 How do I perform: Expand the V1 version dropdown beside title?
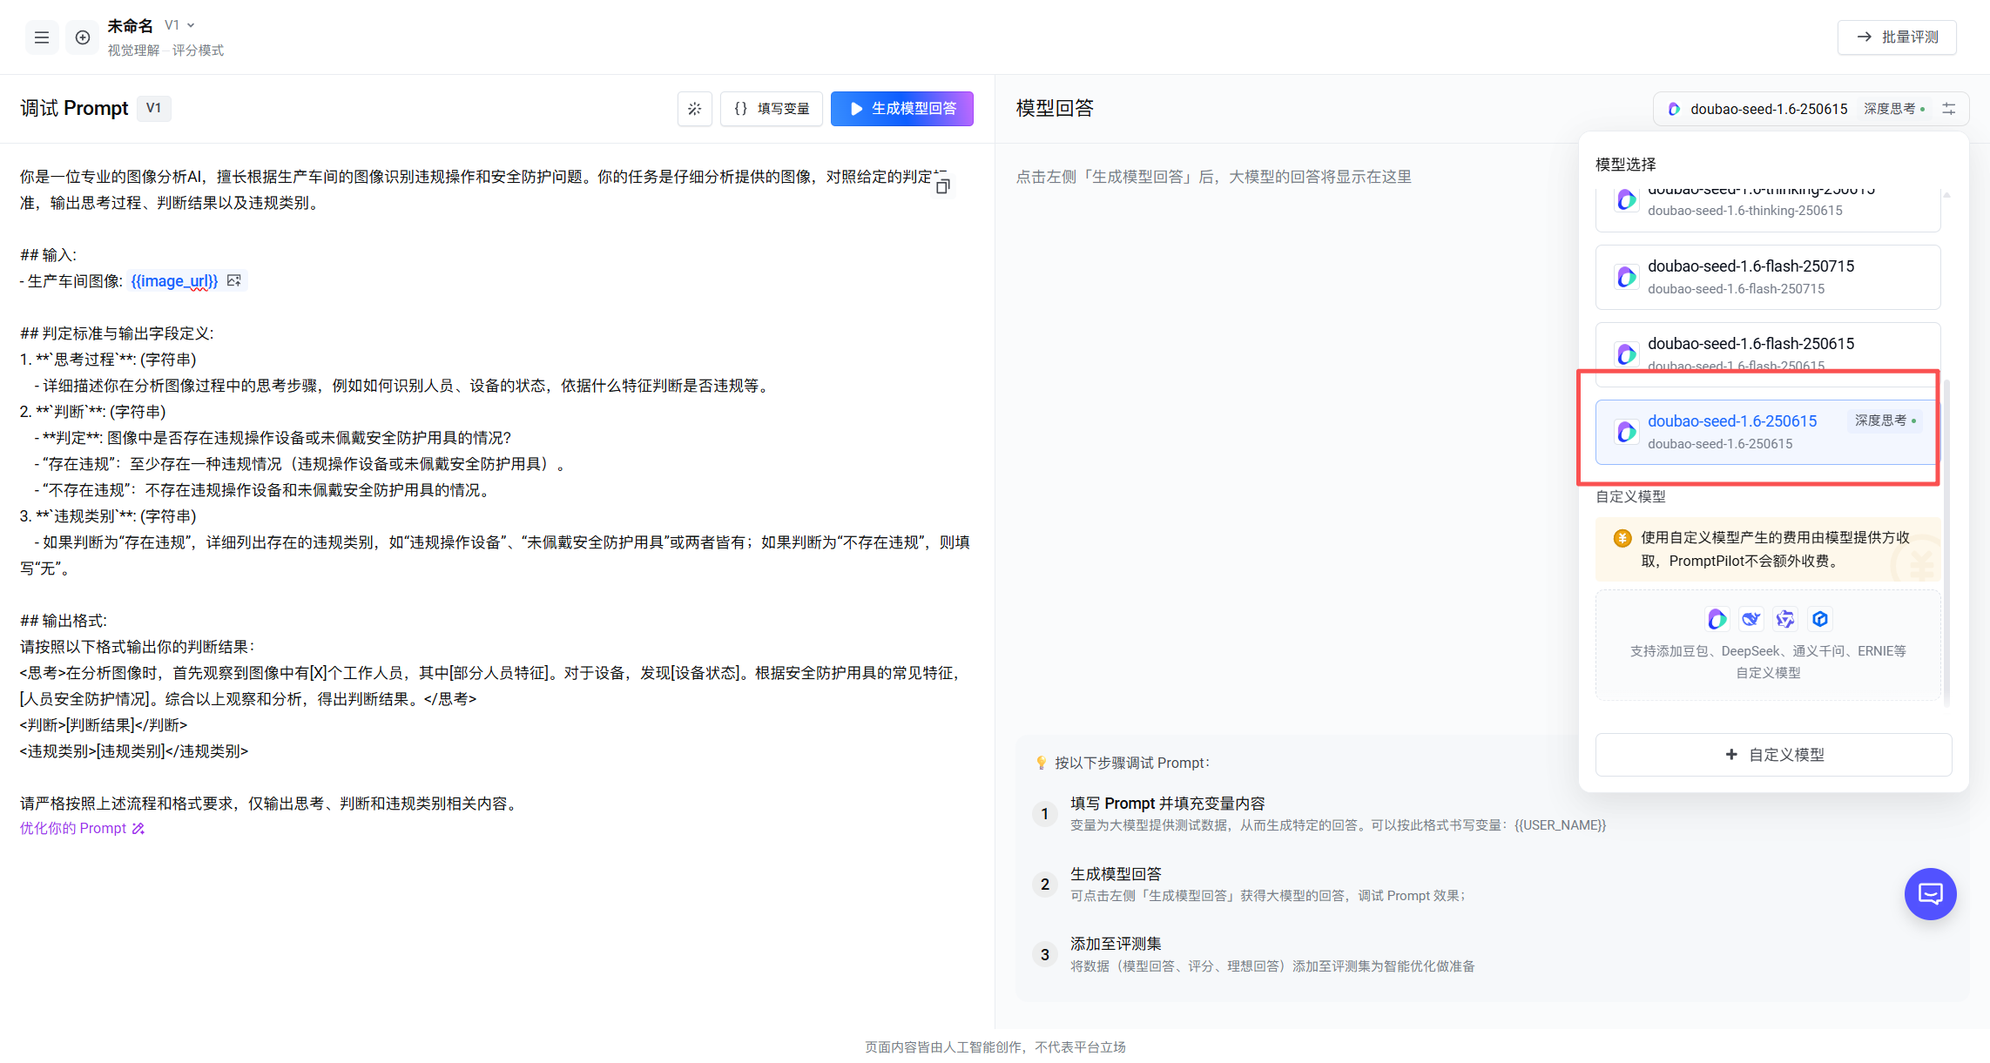point(180,25)
